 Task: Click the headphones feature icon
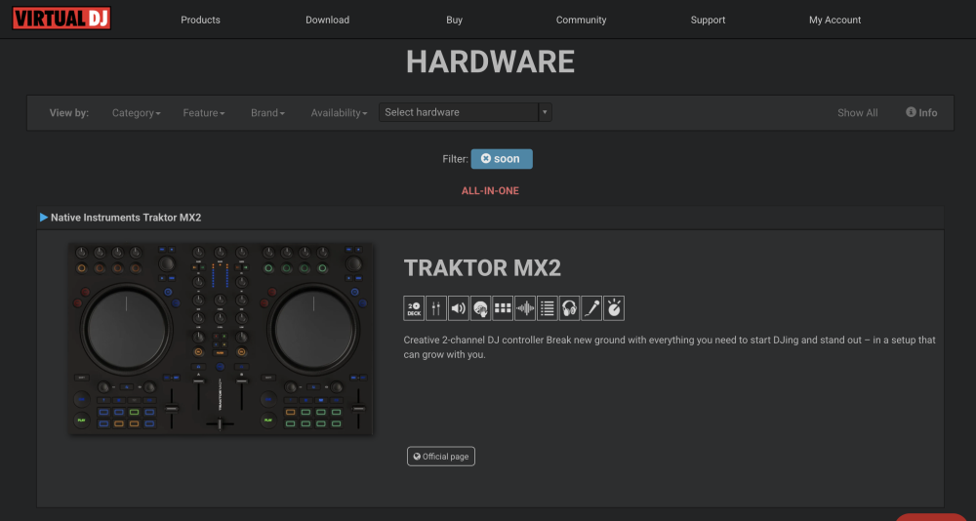pyautogui.click(x=569, y=308)
